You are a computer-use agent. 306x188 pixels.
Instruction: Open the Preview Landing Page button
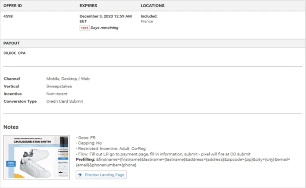tap(101, 175)
